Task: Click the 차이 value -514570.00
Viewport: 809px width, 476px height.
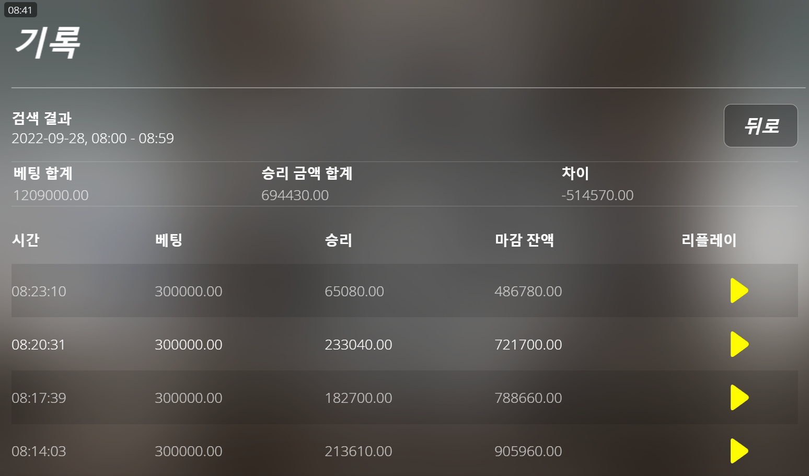Action: (x=597, y=195)
